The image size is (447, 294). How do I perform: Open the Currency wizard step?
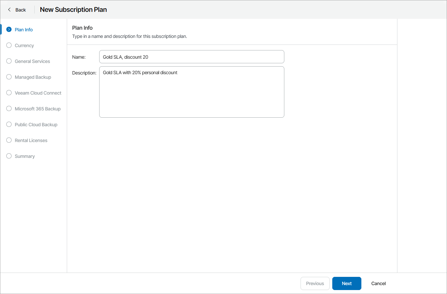(x=24, y=45)
